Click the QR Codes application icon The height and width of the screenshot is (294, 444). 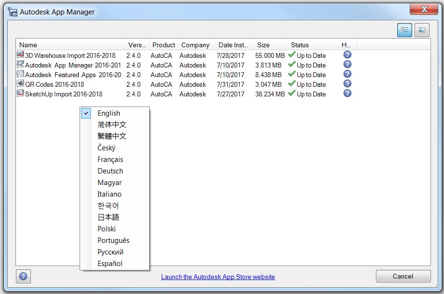[x=20, y=84]
